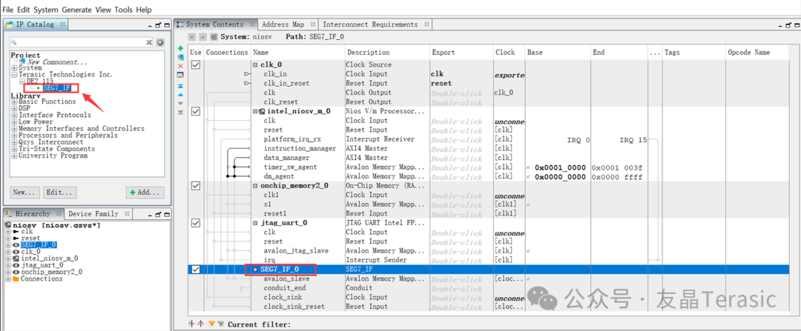
Task: Expand Connections folder in Hierarchy
Action: 7,279
